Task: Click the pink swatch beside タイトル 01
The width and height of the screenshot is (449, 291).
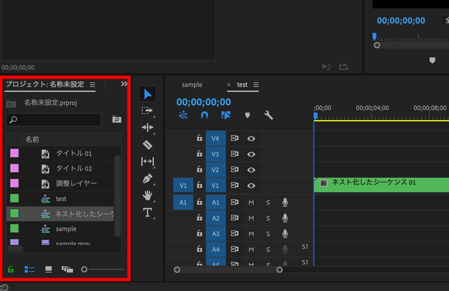Action: [15, 153]
